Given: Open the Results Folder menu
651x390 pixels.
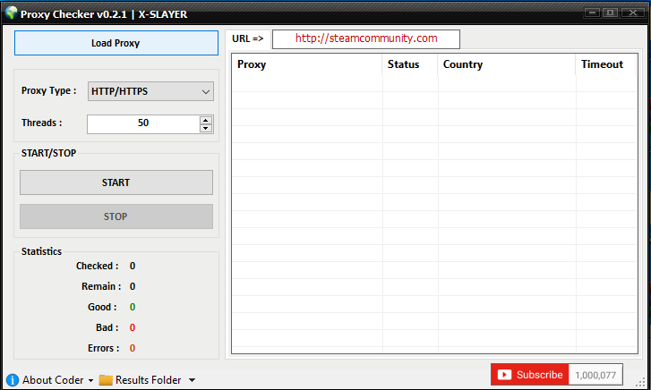Looking at the screenshot, I should [149, 380].
